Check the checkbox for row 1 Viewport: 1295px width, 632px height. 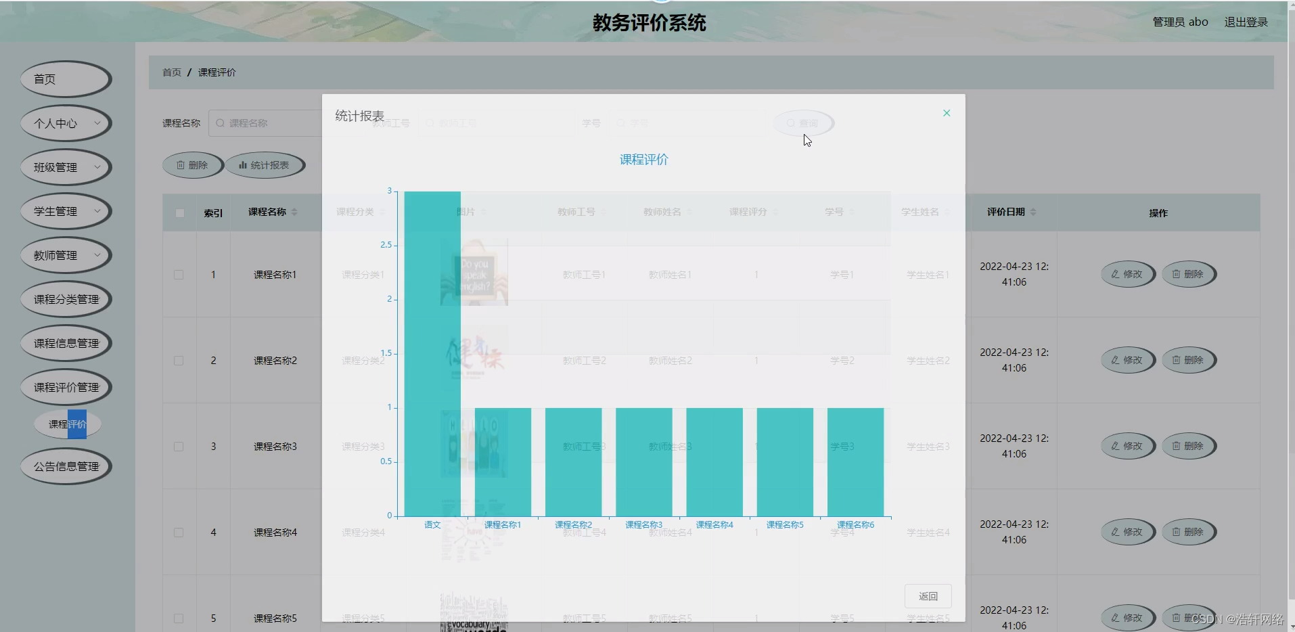click(x=179, y=275)
